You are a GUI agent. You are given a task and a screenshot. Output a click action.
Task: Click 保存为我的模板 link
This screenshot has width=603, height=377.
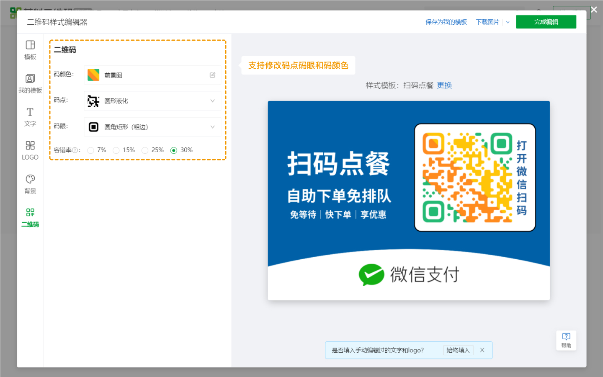446,22
